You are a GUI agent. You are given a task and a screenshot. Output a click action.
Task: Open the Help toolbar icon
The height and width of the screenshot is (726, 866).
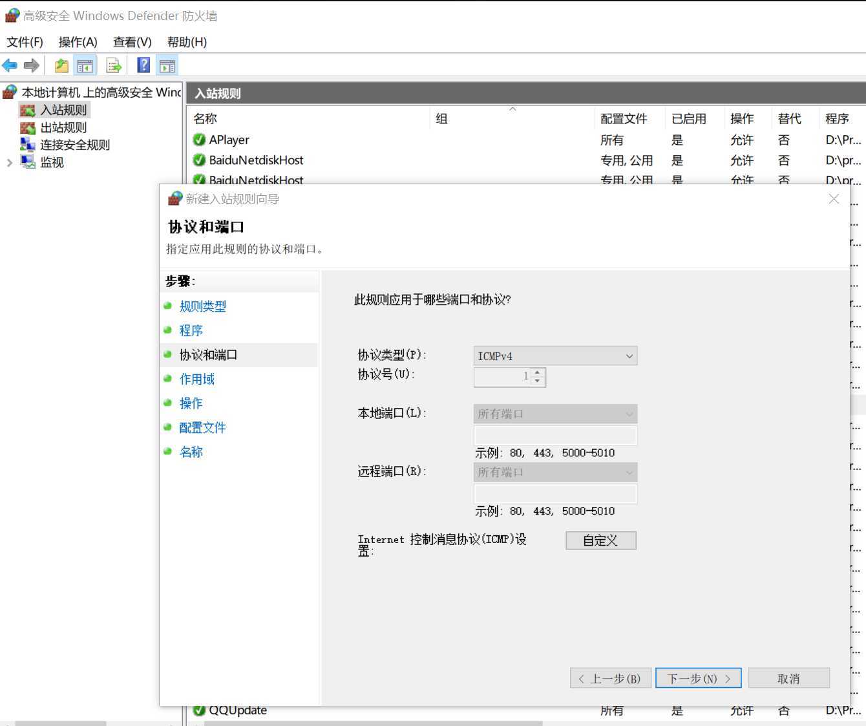(143, 65)
